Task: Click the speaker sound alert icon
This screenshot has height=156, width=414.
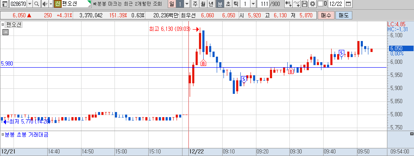Action: coord(45,4)
